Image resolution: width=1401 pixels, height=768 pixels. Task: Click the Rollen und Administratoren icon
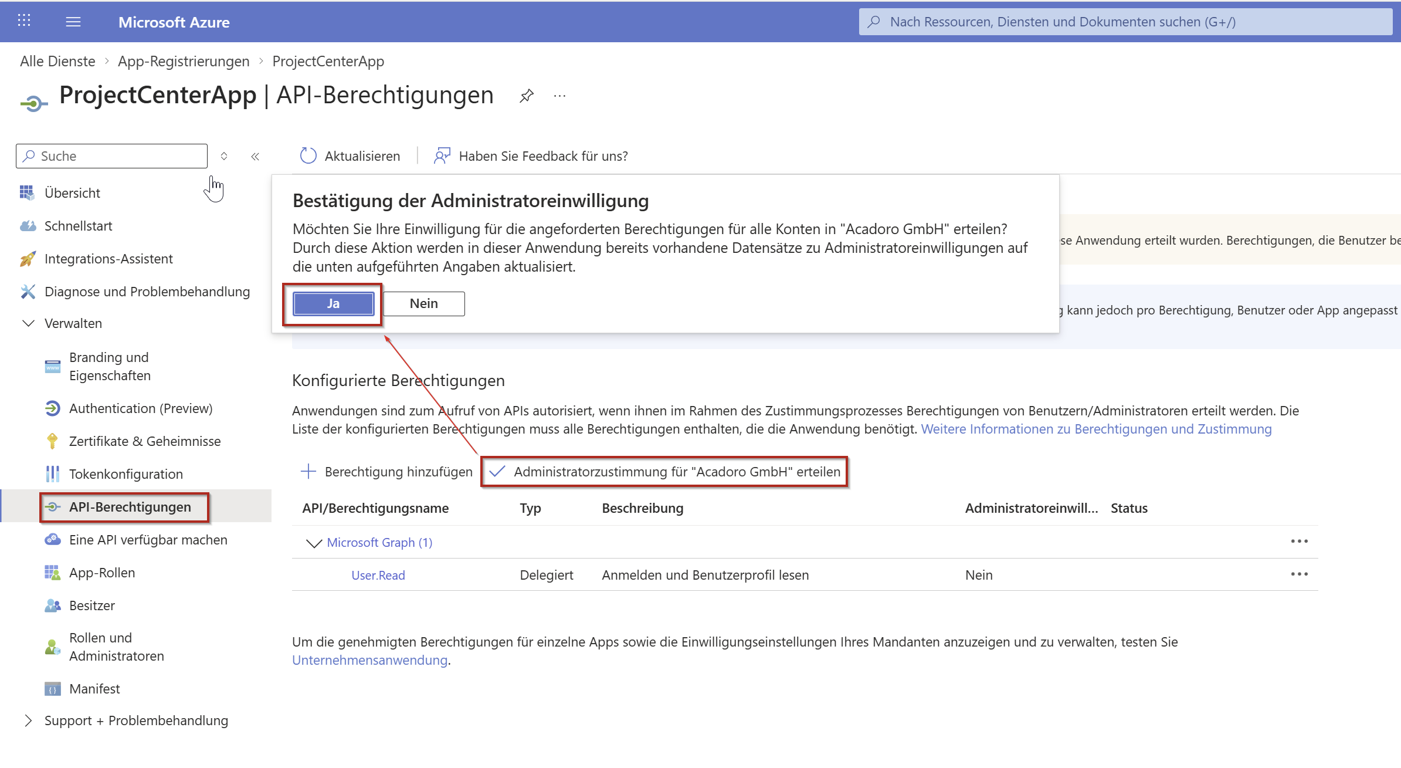coord(52,647)
